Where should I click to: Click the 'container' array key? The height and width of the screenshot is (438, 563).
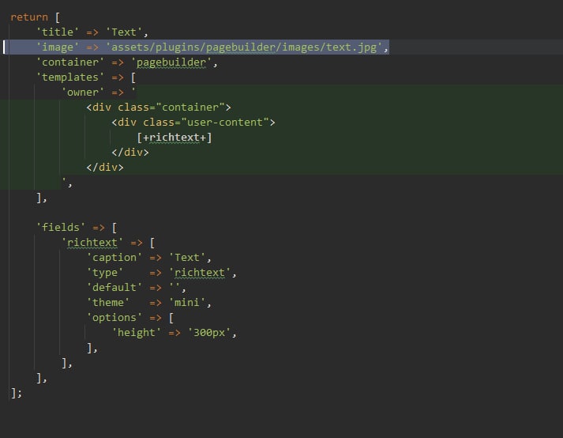pyautogui.click(x=70, y=62)
